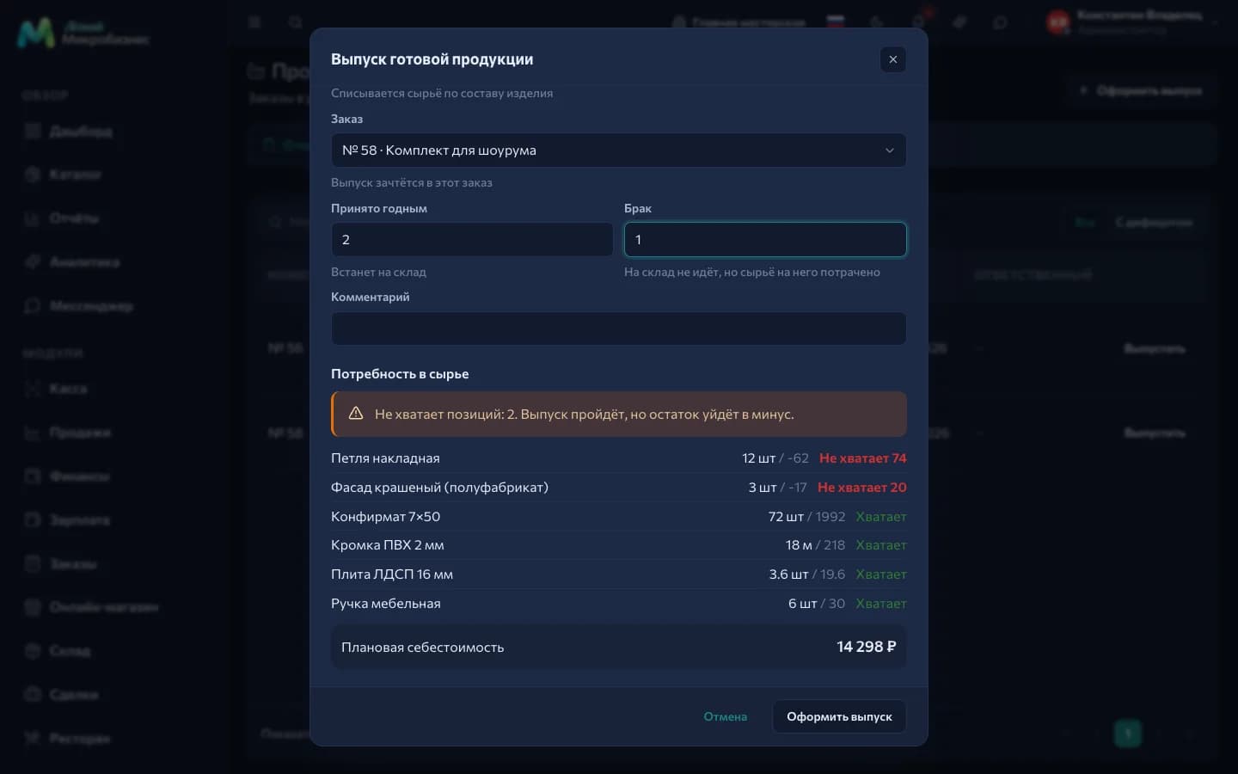Click Отмена to cancel the release

coord(725,716)
